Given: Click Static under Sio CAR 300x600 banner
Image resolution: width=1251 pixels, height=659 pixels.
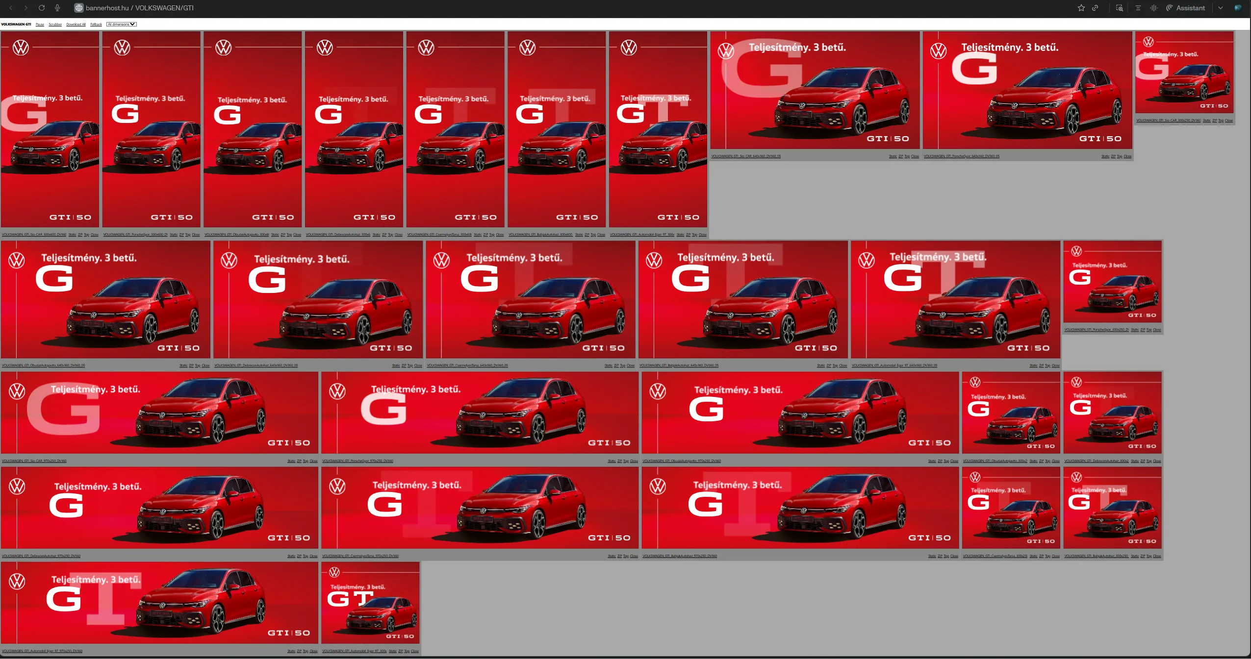Looking at the screenshot, I should coord(72,235).
